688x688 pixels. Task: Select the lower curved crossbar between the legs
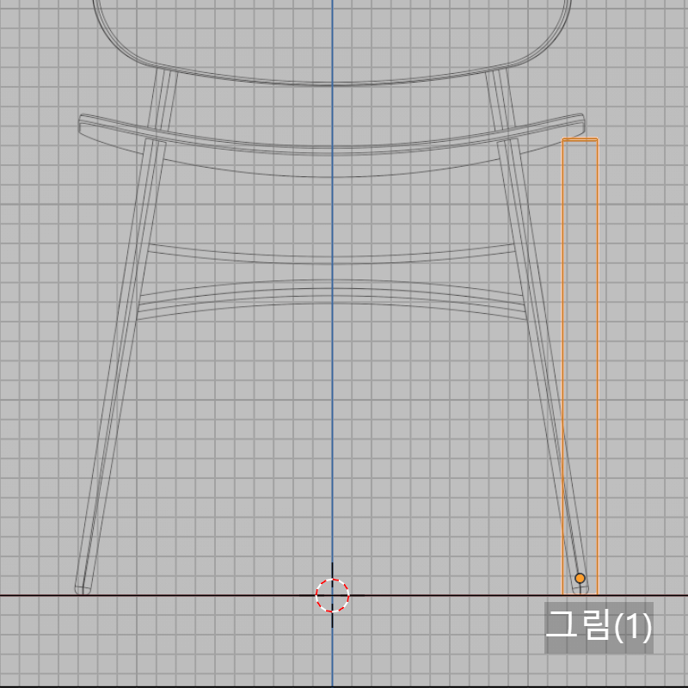332,299
